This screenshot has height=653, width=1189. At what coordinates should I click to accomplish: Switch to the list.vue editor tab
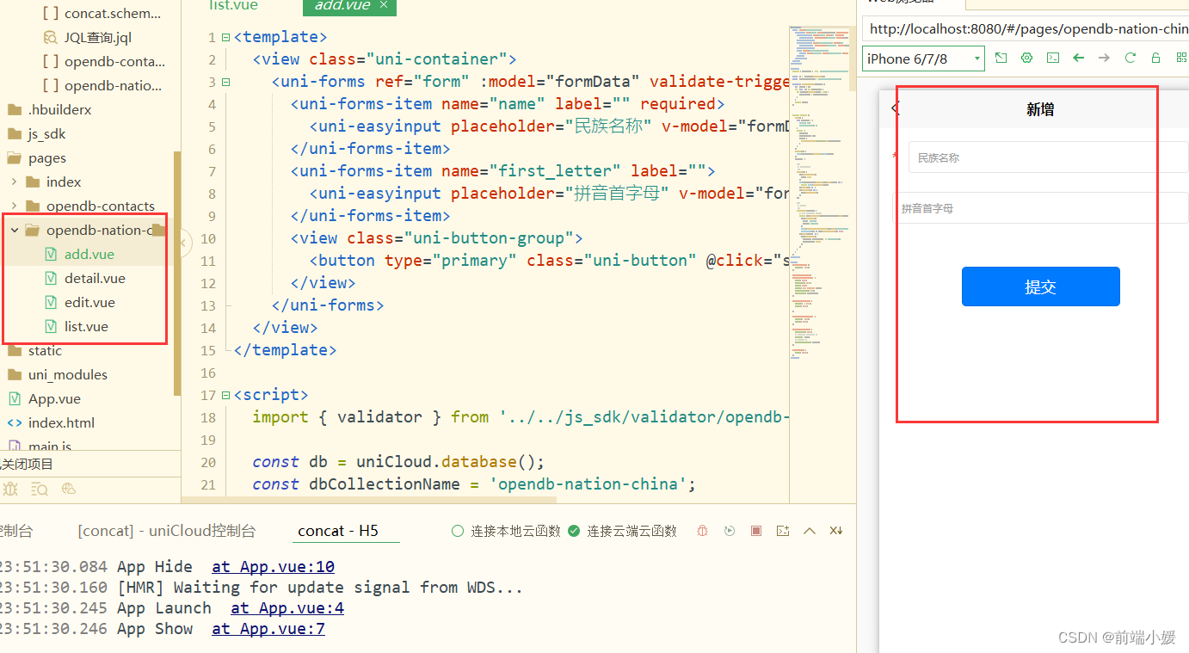(233, 6)
